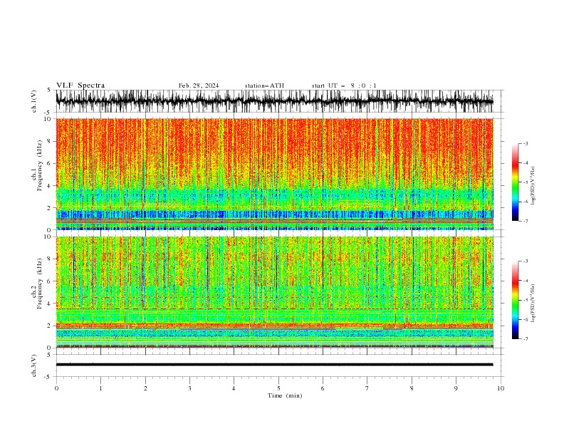Click lower 'log(PSD)(V²/Hz)' colorbar label
The width and height of the screenshot is (564, 436).
point(533,303)
